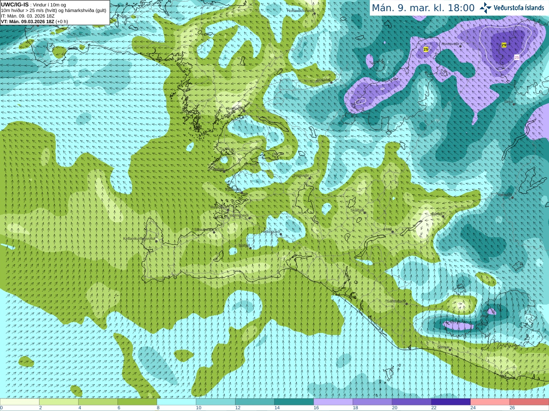The height and width of the screenshot is (411, 549).
Task: Click the Búrfell station dot
Action: 443,216
